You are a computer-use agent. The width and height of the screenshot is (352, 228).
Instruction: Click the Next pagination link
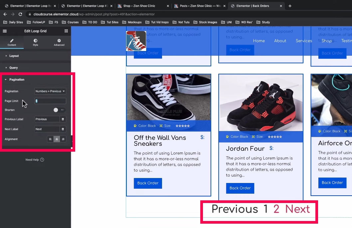coord(297,209)
